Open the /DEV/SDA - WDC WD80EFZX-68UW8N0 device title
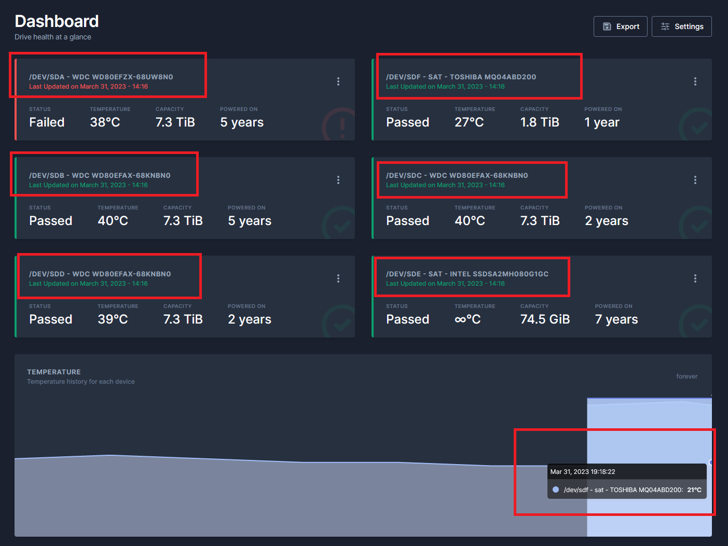728x546 pixels. point(101,77)
